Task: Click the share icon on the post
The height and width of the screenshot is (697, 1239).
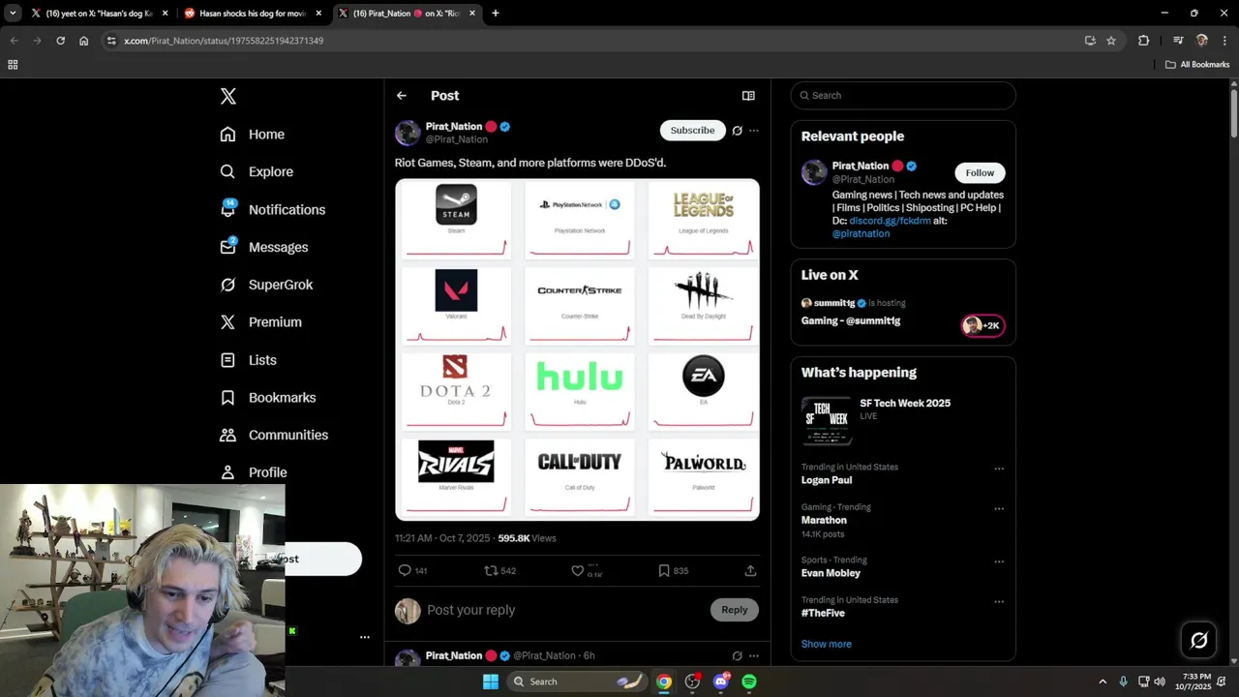Action: [x=750, y=571]
